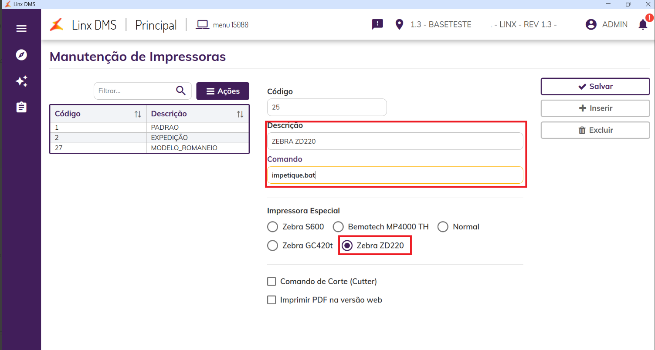Enable Comando de Corte (Cutter) checkbox

272,282
